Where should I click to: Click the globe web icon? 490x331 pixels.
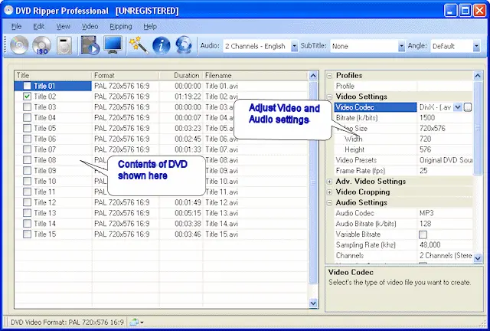pos(184,45)
